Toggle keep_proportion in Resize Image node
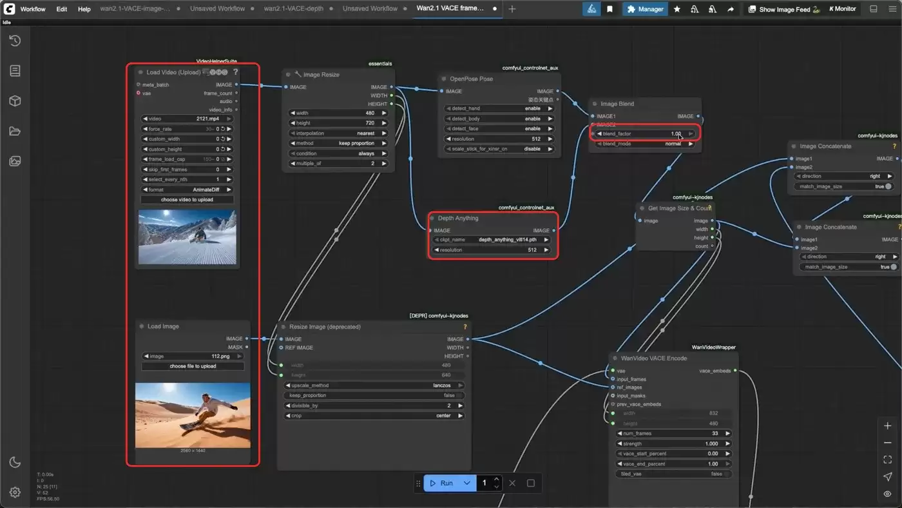This screenshot has width=902, height=508. coord(374,395)
